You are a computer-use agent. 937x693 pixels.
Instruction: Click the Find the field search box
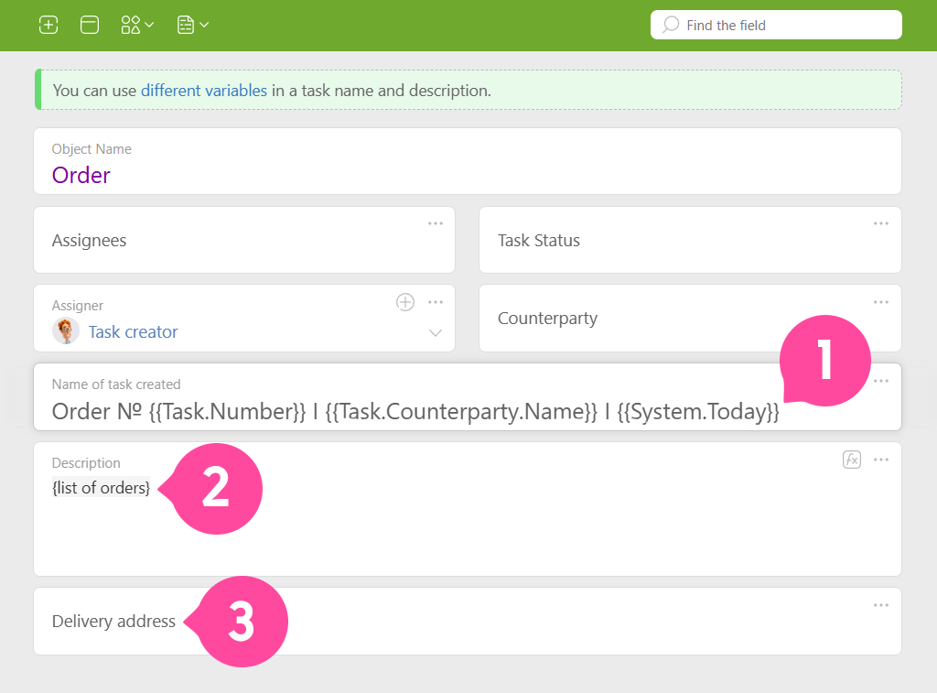[x=776, y=25]
